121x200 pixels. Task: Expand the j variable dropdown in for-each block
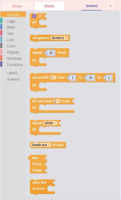(x=56, y=101)
